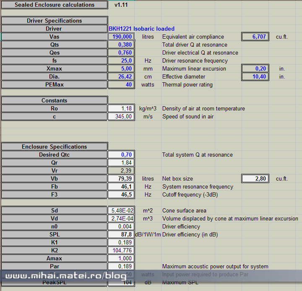The image size is (302, 291).
Task: Click the 6,707 cu.ft. compliance cell
Action: (255, 37)
